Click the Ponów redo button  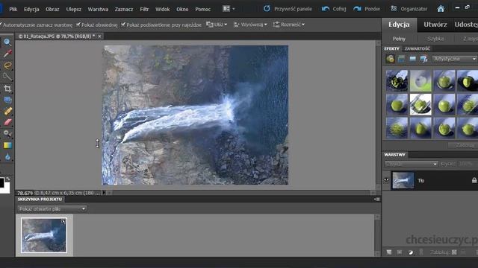tap(367, 9)
